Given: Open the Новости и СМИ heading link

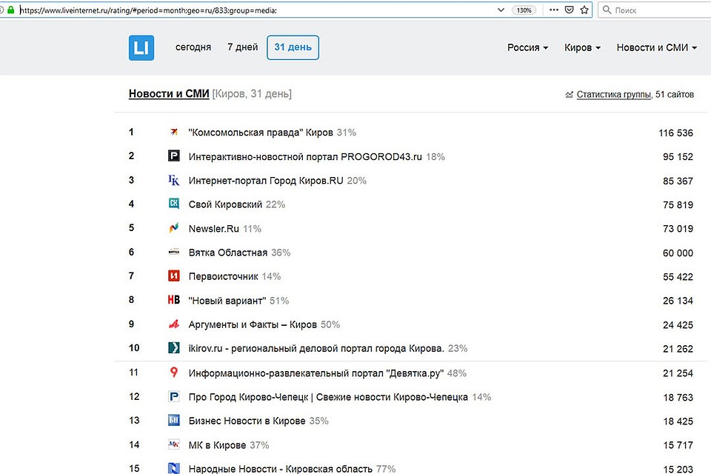Looking at the screenshot, I should 169,93.
